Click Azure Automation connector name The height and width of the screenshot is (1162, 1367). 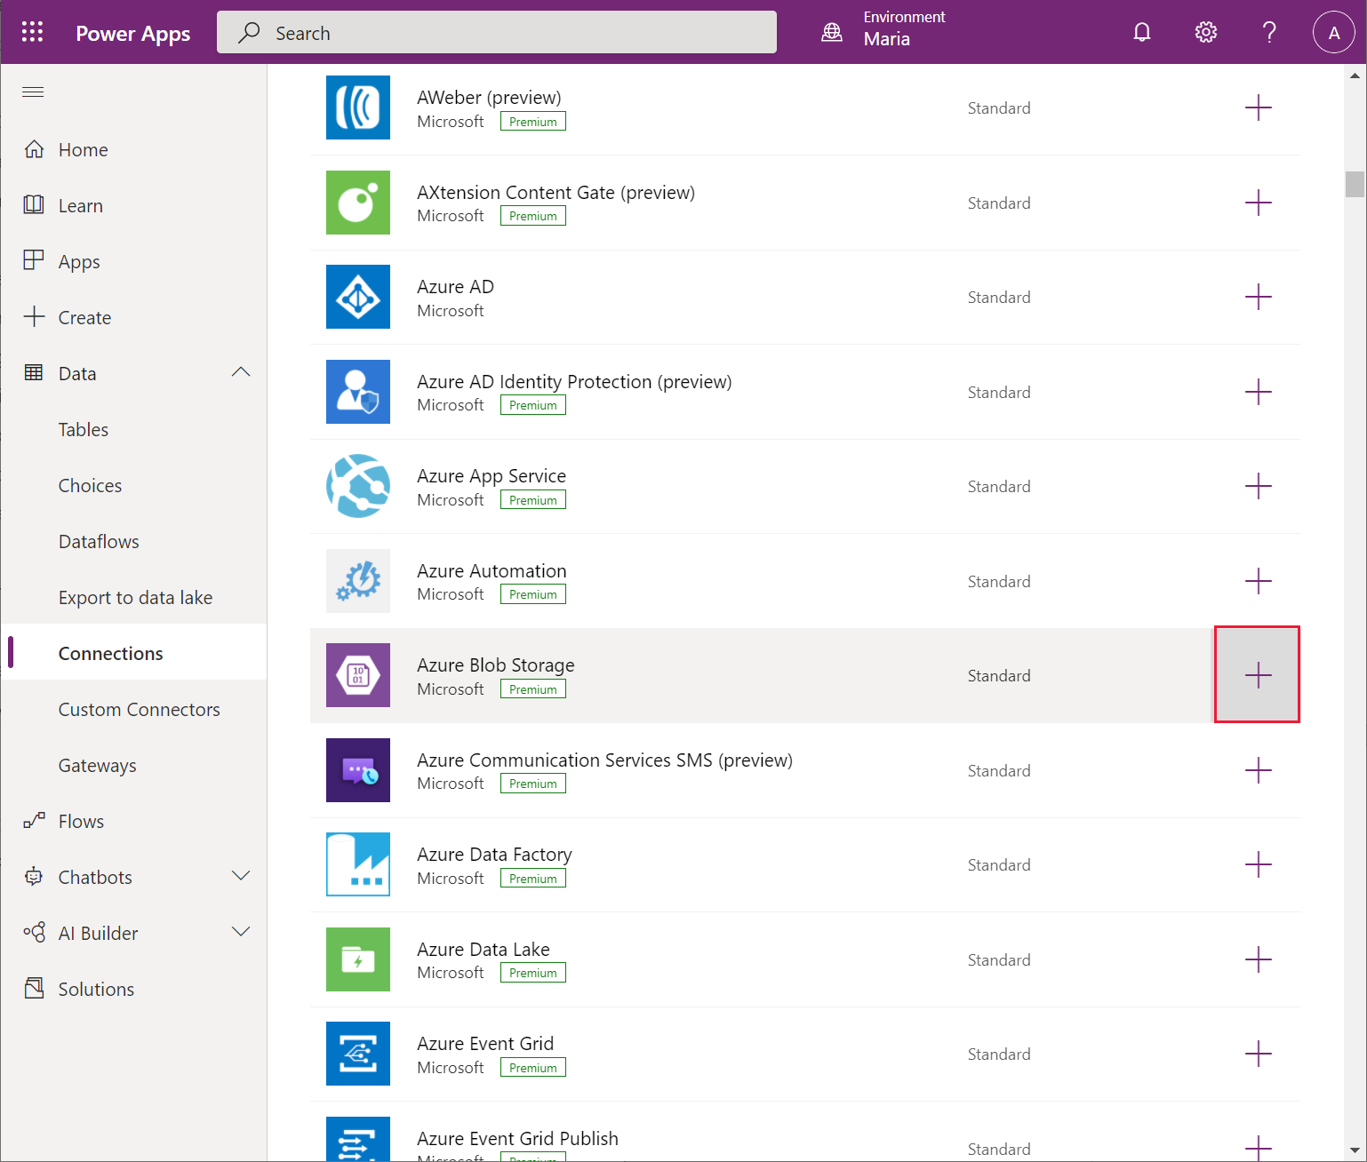click(492, 570)
